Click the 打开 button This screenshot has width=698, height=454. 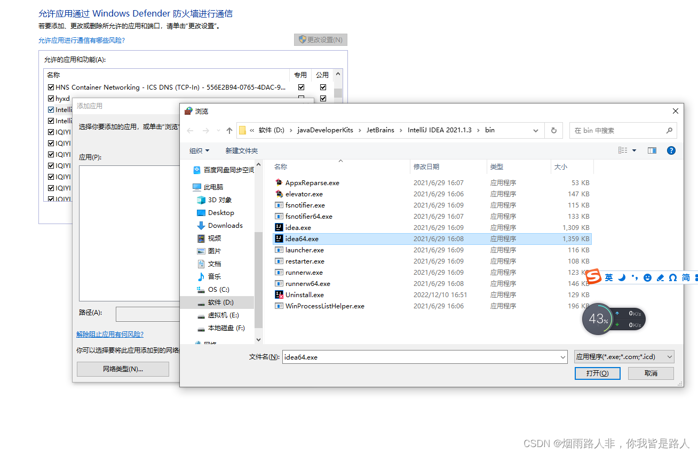point(598,373)
